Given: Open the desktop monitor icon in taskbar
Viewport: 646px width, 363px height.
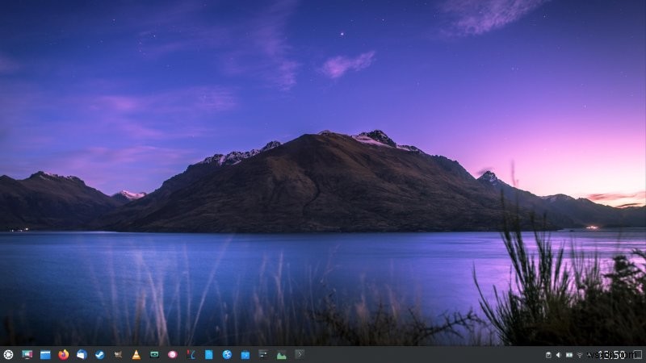Looking at the screenshot, I should point(27,354).
